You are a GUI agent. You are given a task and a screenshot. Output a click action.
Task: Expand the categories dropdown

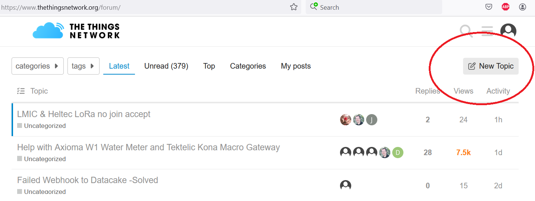pyautogui.click(x=37, y=66)
